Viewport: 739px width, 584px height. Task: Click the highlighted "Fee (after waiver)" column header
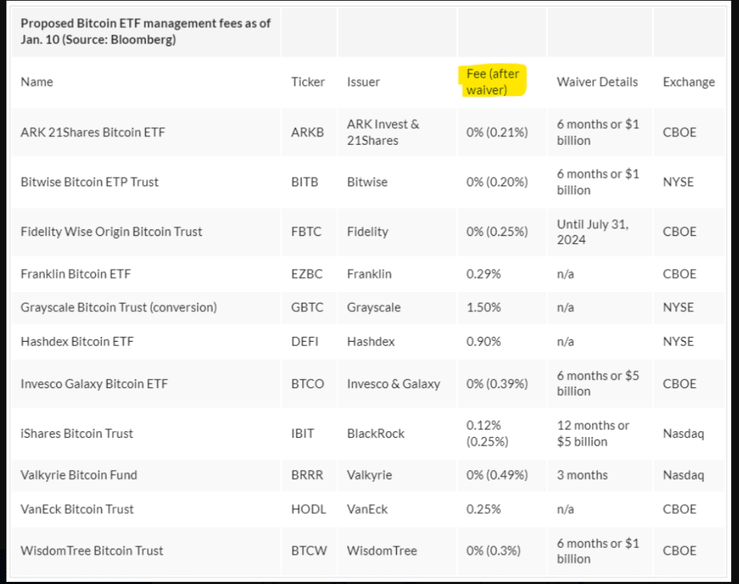click(492, 81)
